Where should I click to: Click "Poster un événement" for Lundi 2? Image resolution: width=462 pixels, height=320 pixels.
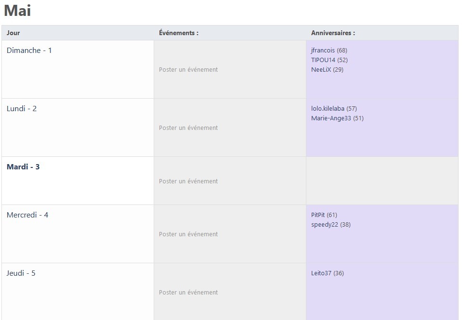pos(188,128)
